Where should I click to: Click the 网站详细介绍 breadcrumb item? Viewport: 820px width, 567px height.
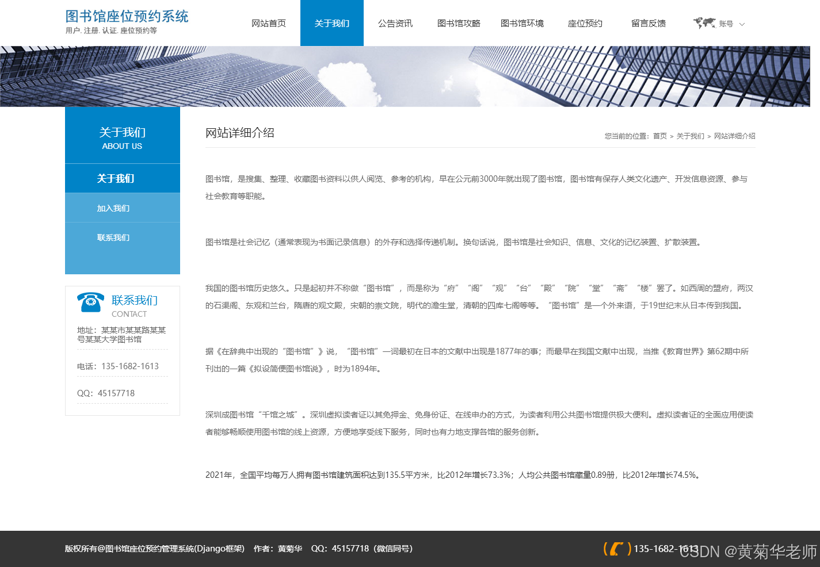click(x=735, y=136)
